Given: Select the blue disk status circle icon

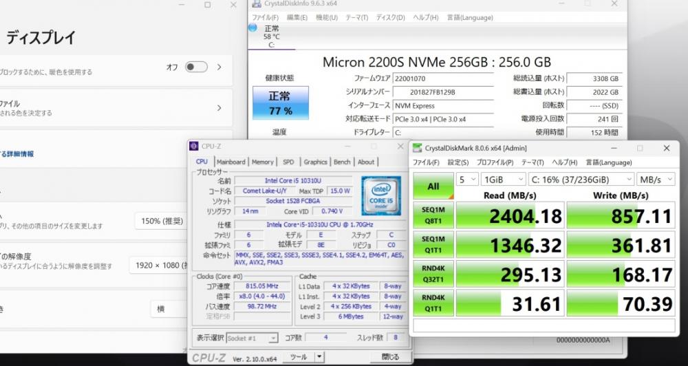Looking at the screenshot, I should click(x=252, y=28).
